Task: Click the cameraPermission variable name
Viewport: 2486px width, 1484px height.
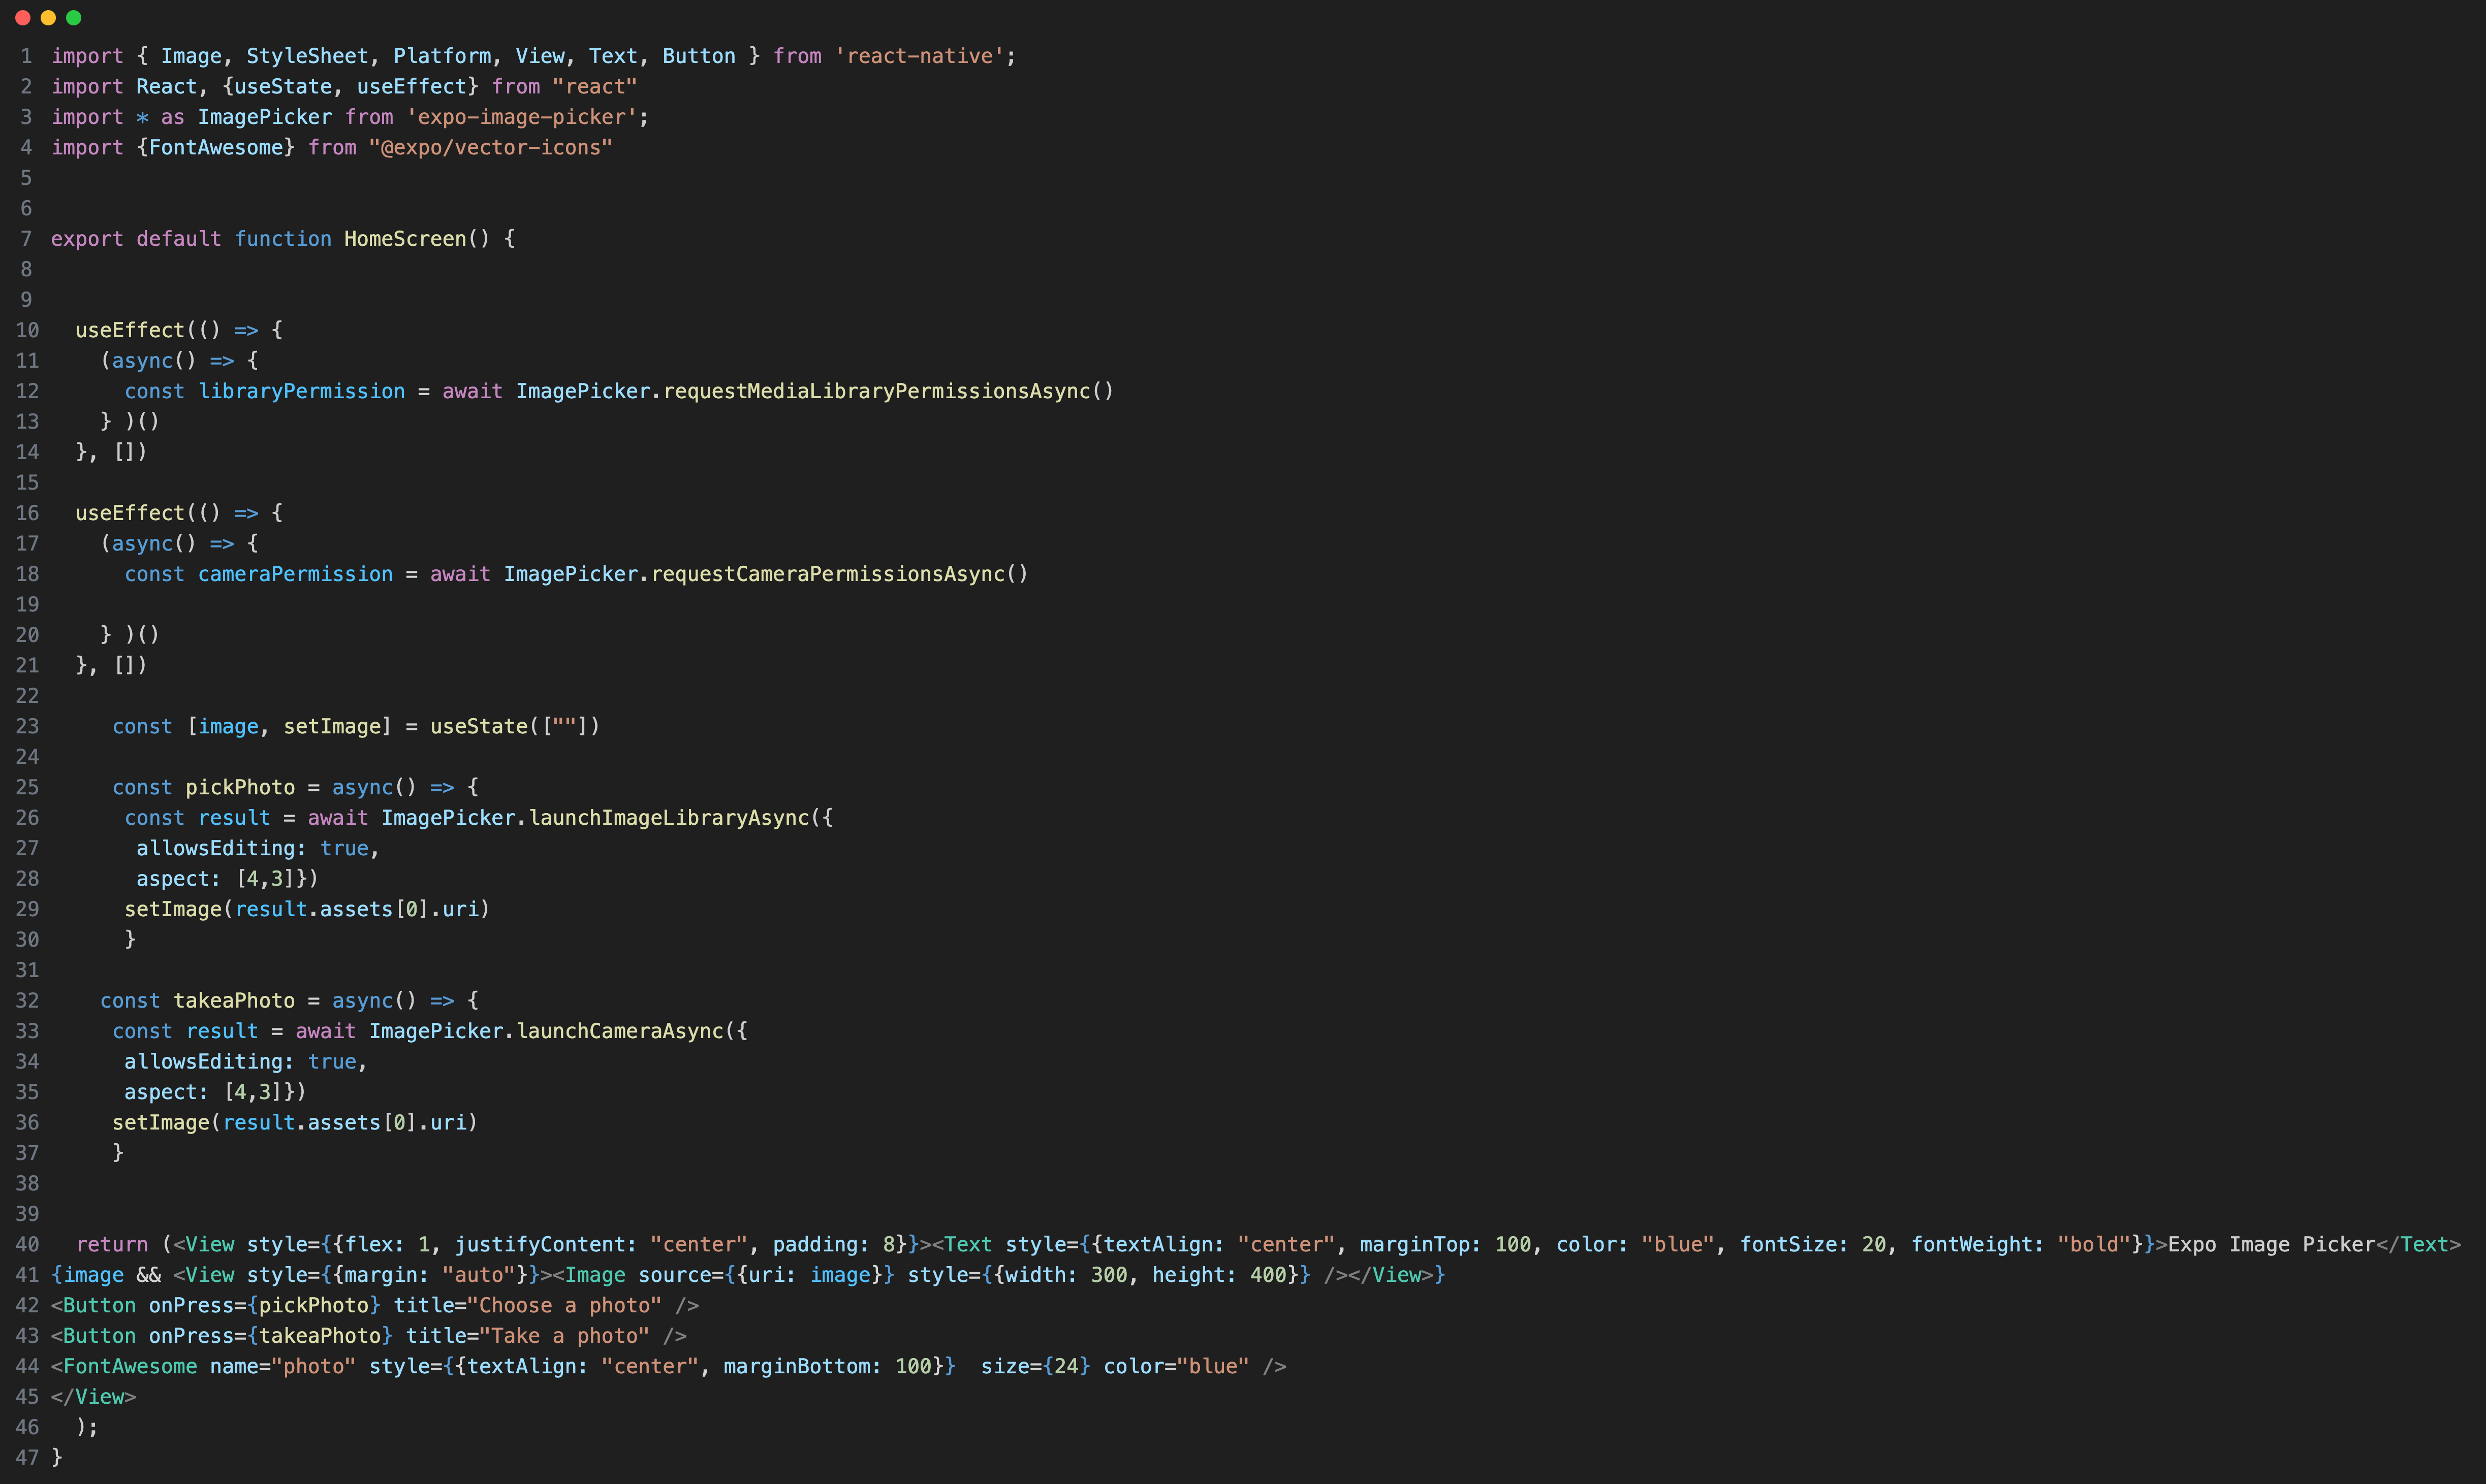Action: [x=295, y=574]
